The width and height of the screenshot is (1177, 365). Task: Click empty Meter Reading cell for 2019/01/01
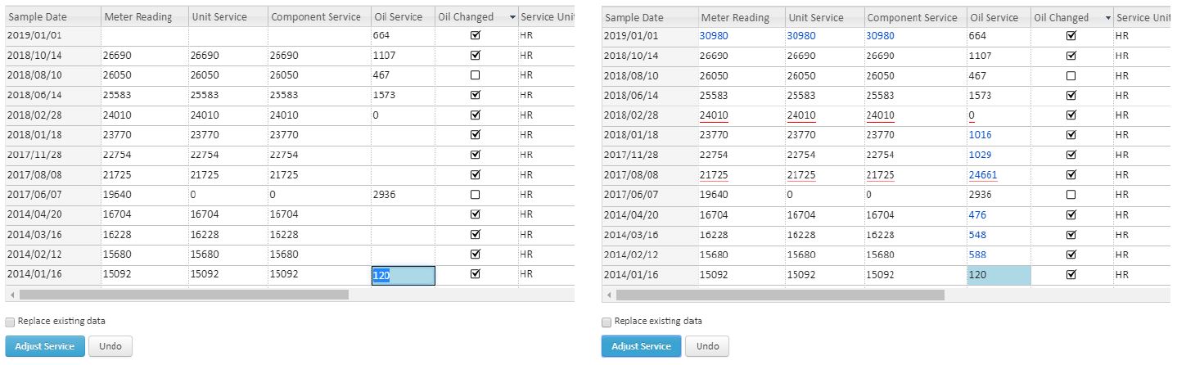click(144, 36)
